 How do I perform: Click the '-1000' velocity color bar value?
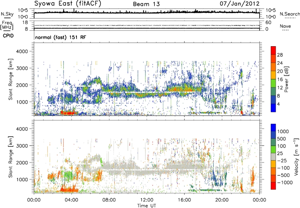(x=285, y=182)
